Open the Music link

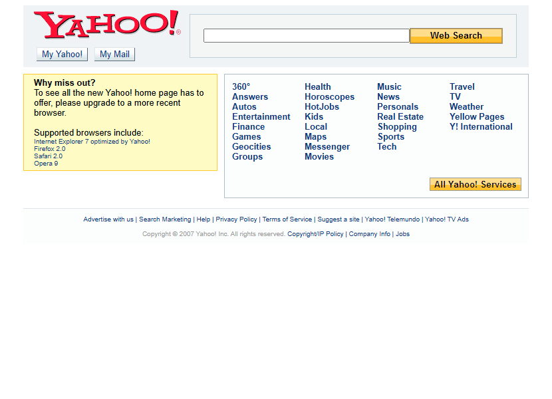click(389, 86)
